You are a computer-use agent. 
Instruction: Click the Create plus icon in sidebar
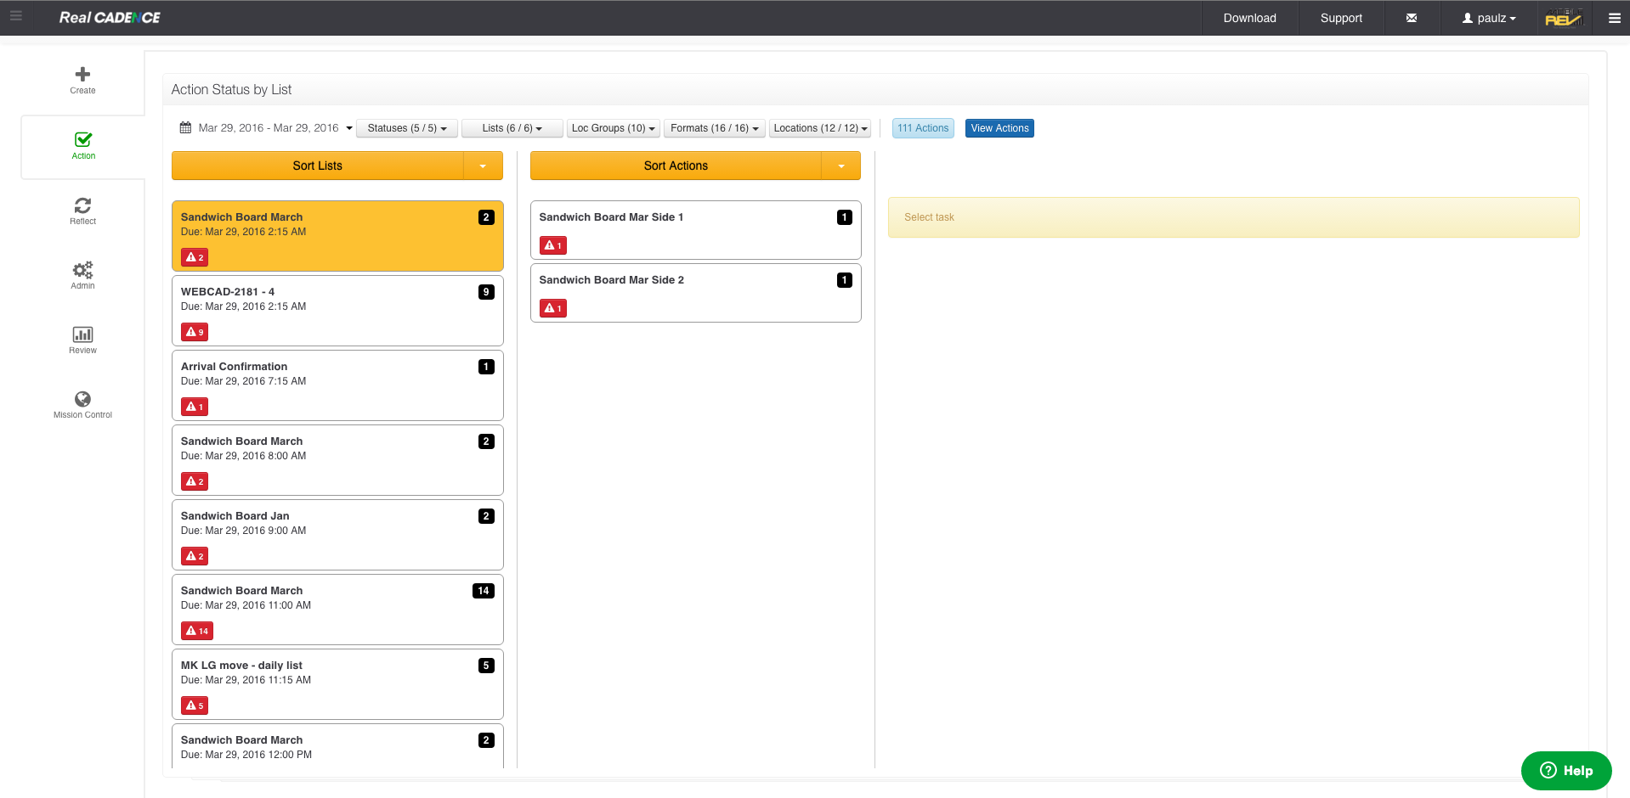(82, 75)
